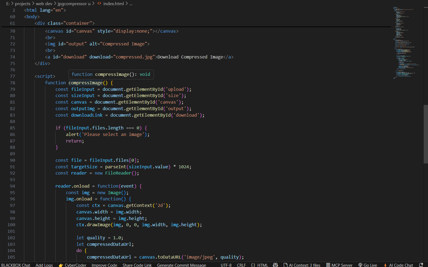This screenshot has height=267, width=428.
Task: Click the vertical scrollbar thumb
Action: [x=426, y=134]
